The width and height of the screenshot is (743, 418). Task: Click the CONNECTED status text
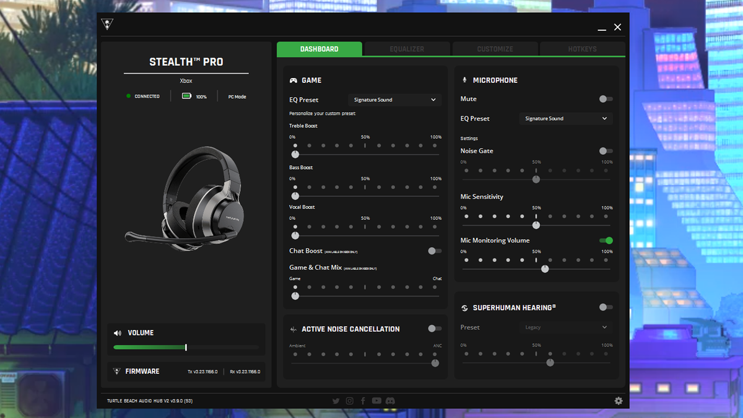(147, 97)
